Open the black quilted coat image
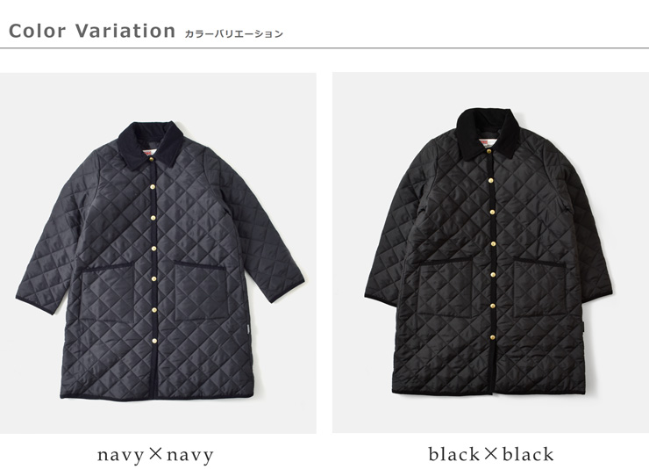649x469 pixels. point(490,253)
